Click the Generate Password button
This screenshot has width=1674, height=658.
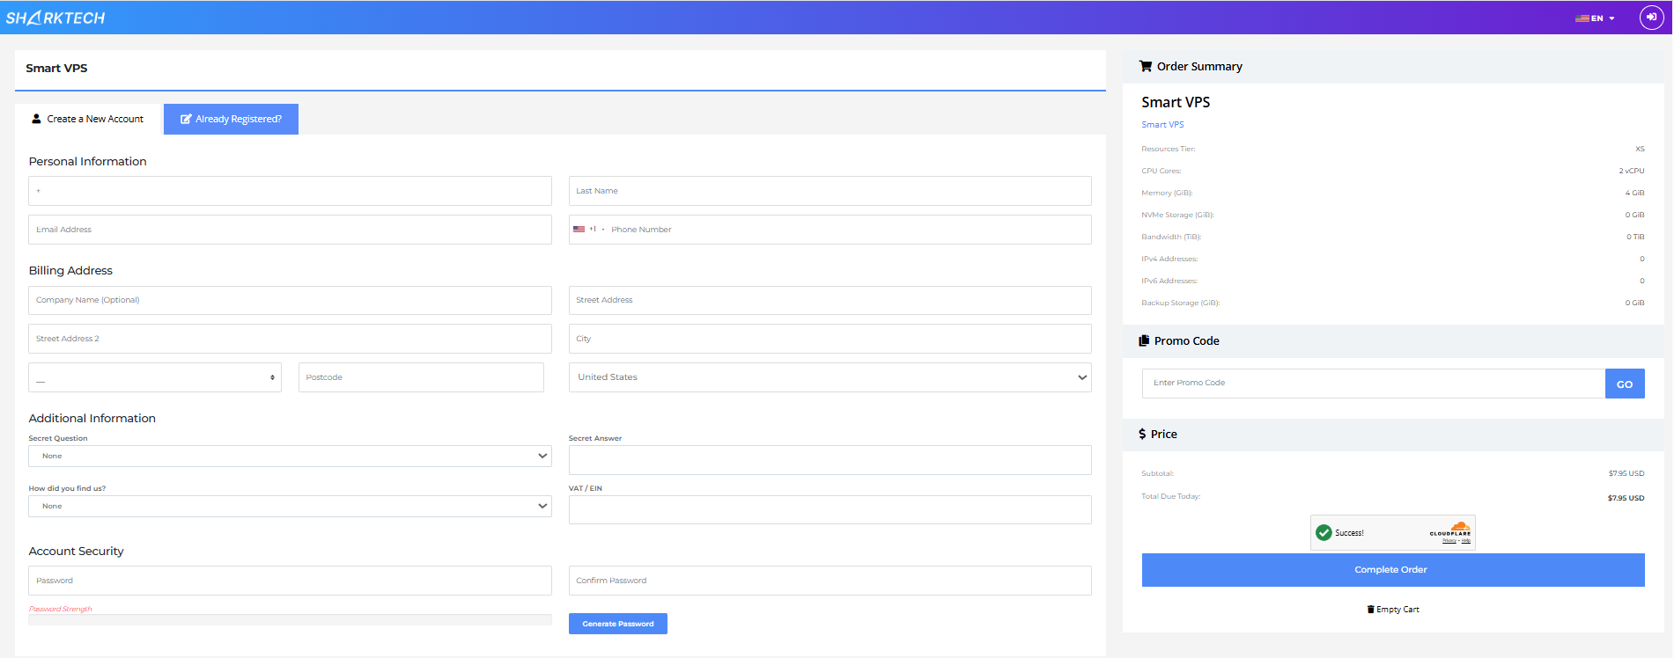(617, 624)
